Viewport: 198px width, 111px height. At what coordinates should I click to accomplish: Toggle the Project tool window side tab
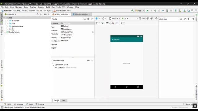pyautogui.click(x=2, y=18)
